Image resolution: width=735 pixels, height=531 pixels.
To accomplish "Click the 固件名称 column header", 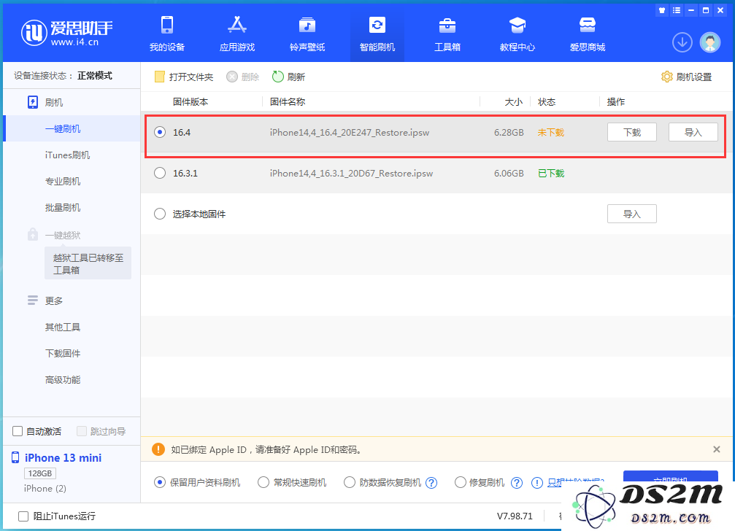I will (x=288, y=101).
